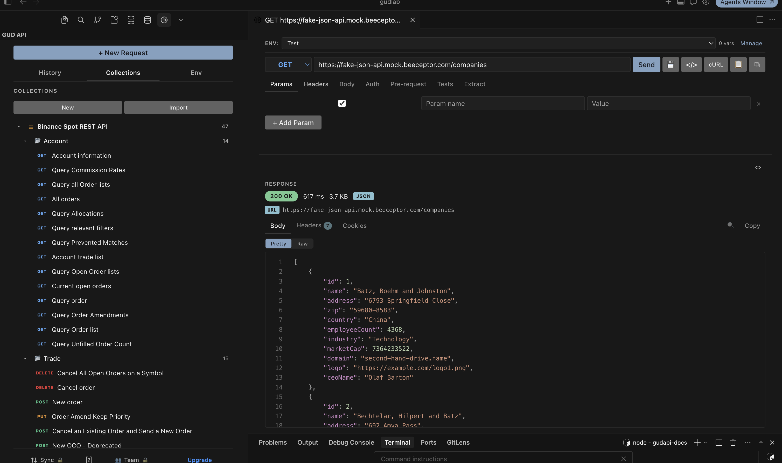
Task: View the response Headers 7 tab
Action: point(314,225)
